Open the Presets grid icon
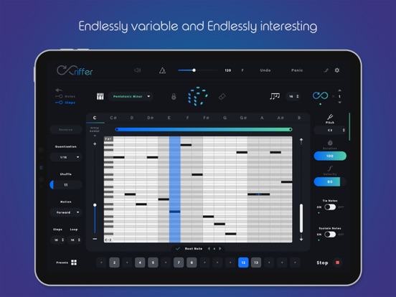Screen dimensions: 396x297 [x=74, y=263]
